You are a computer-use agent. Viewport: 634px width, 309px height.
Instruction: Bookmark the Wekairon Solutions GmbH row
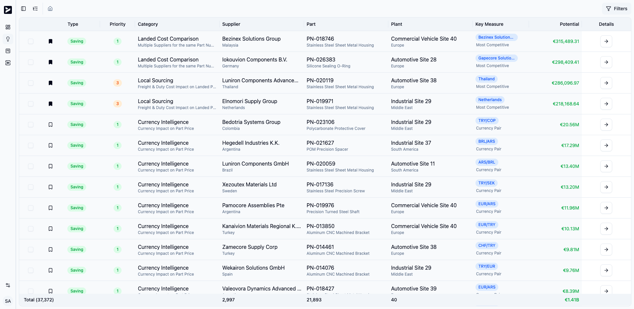tap(51, 270)
